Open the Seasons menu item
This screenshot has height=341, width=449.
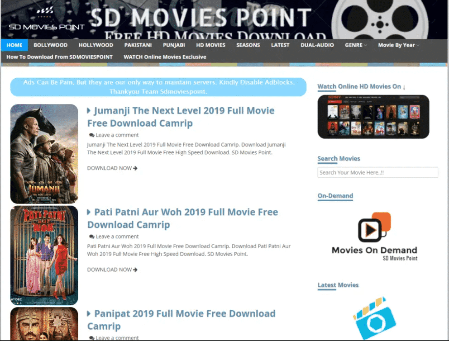click(248, 45)
